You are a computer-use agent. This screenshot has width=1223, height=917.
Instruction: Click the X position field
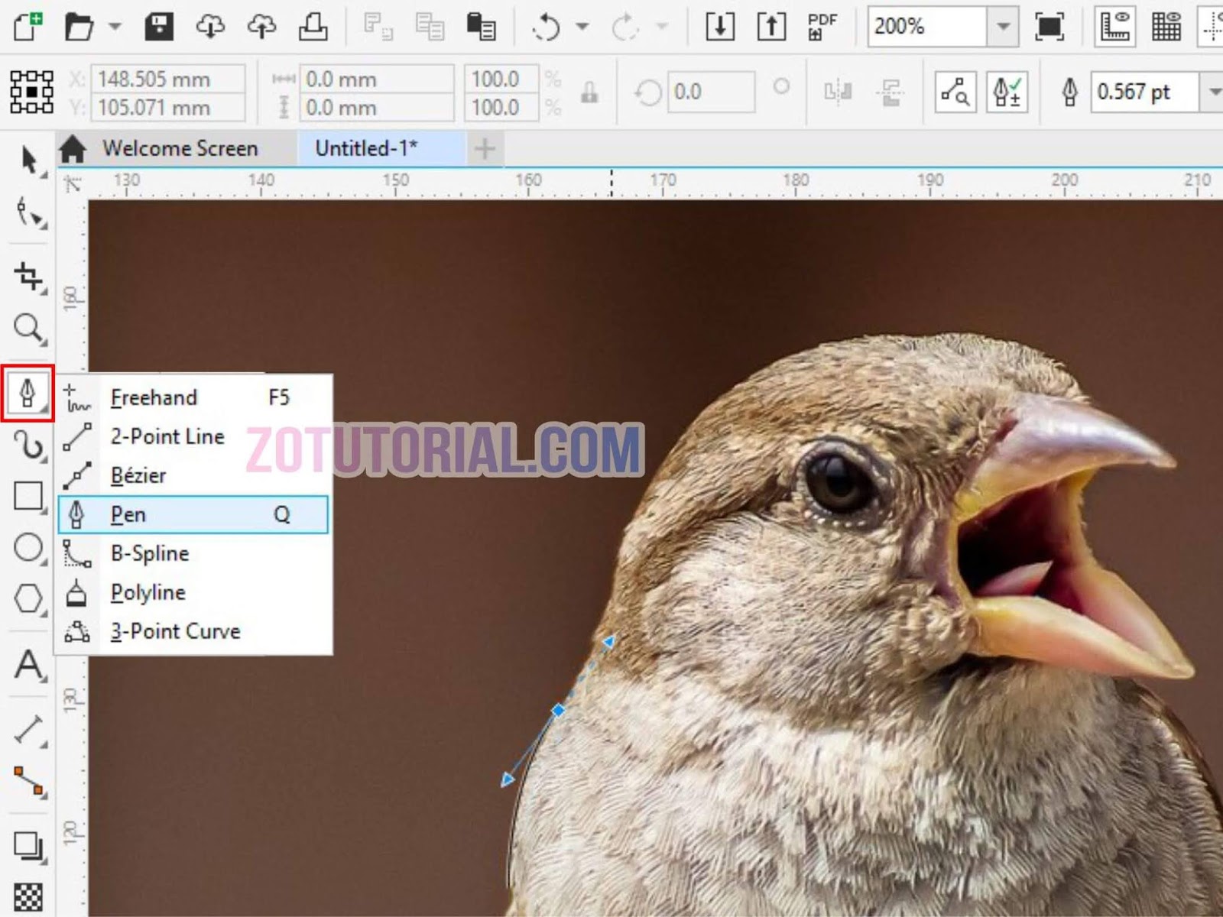pyautogui.click(x=168, y=79)
